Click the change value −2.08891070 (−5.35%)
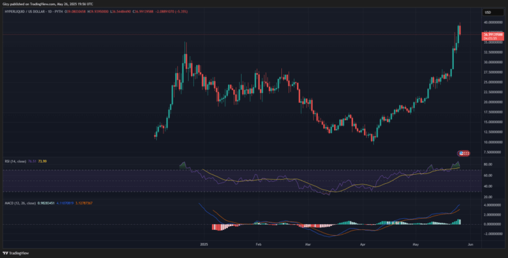Screen dimensions: 508x258 pyautogui.click(x=171, y=12)
